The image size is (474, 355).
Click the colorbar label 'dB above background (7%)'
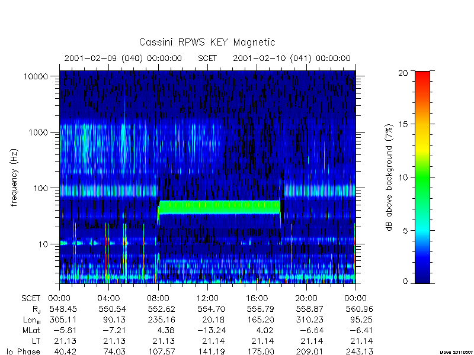click(x=389, y=177)
